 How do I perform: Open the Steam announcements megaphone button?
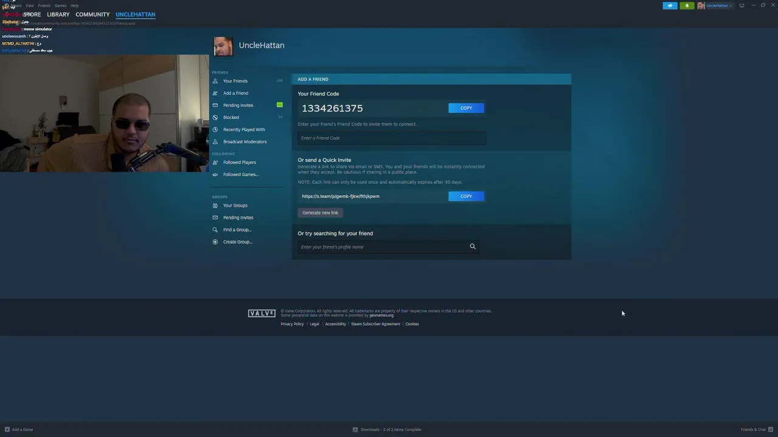pos(670,5)
